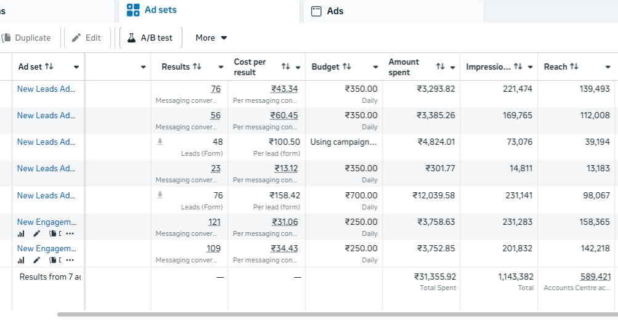Viewport: 618px width, 324px height.
Task: Sort by the Results column arrows
Action: 197,67
